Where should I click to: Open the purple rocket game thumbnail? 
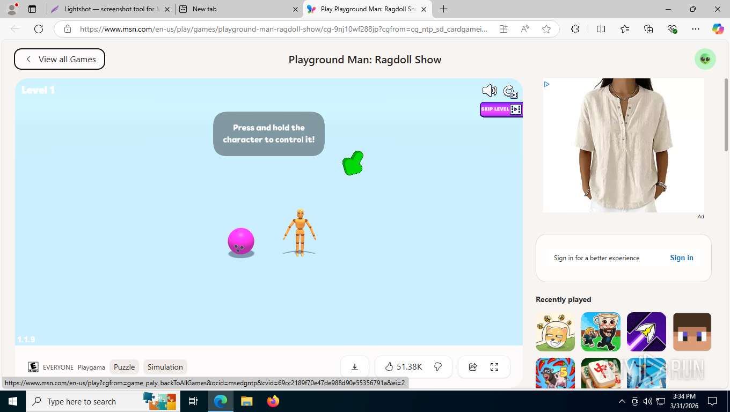pyautogui.click(x=646, y=332)
